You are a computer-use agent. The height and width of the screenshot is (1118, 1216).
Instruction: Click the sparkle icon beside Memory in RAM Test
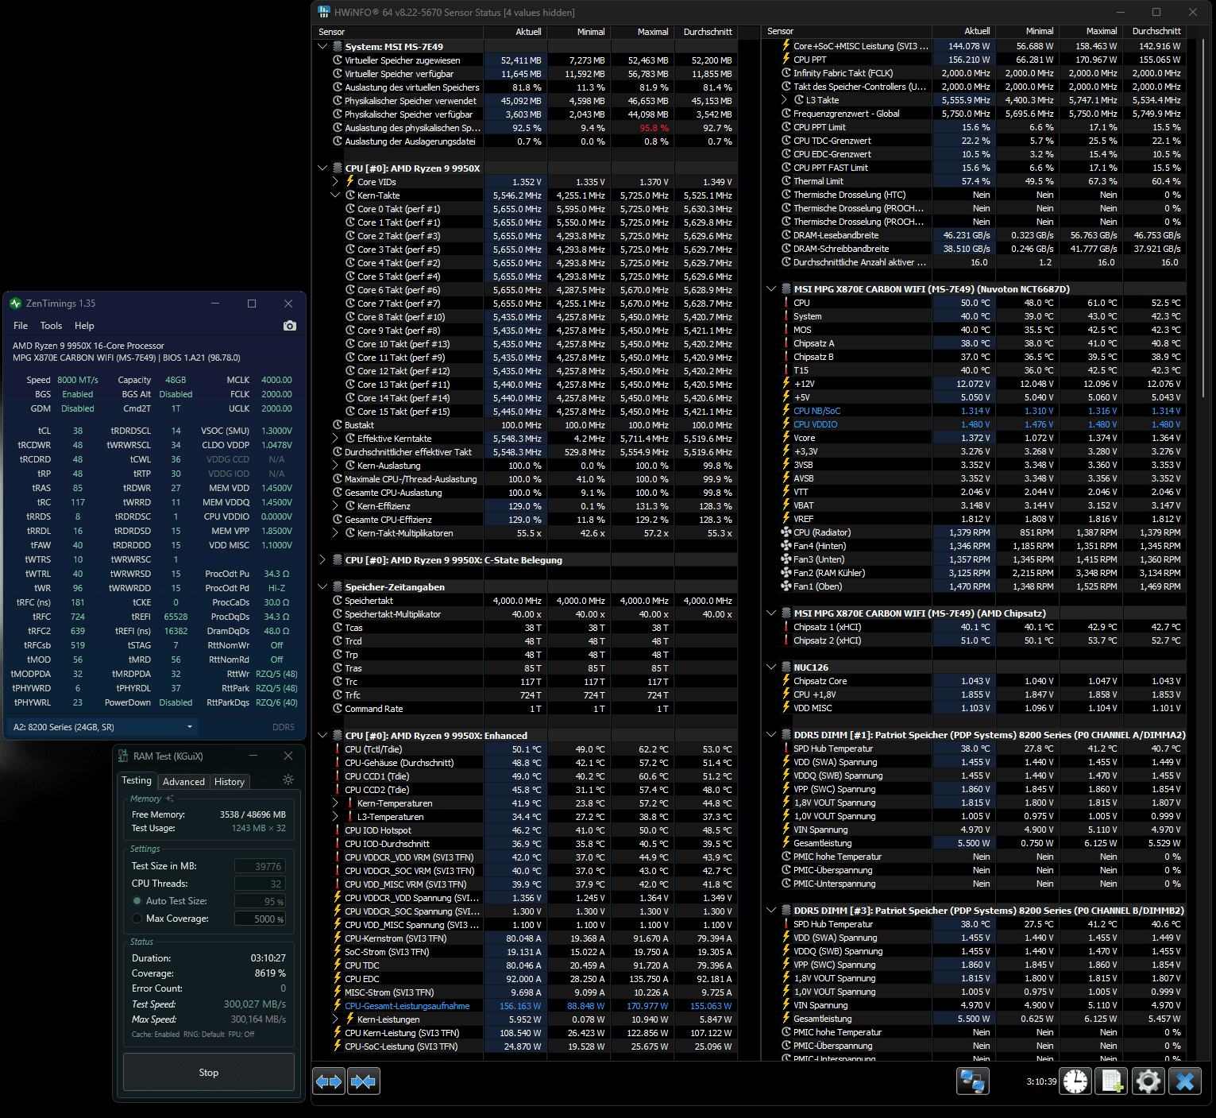tap(169, 799)
